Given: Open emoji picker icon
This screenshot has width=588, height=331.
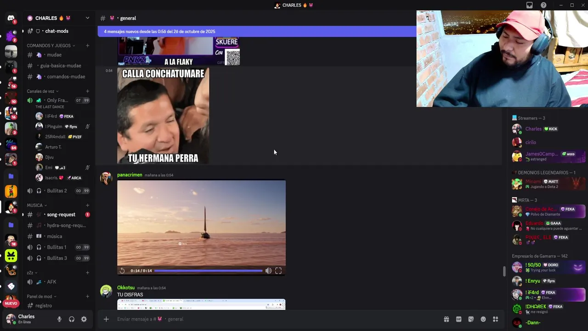Looking at the screenshot, I should click(x=483, y=319).
